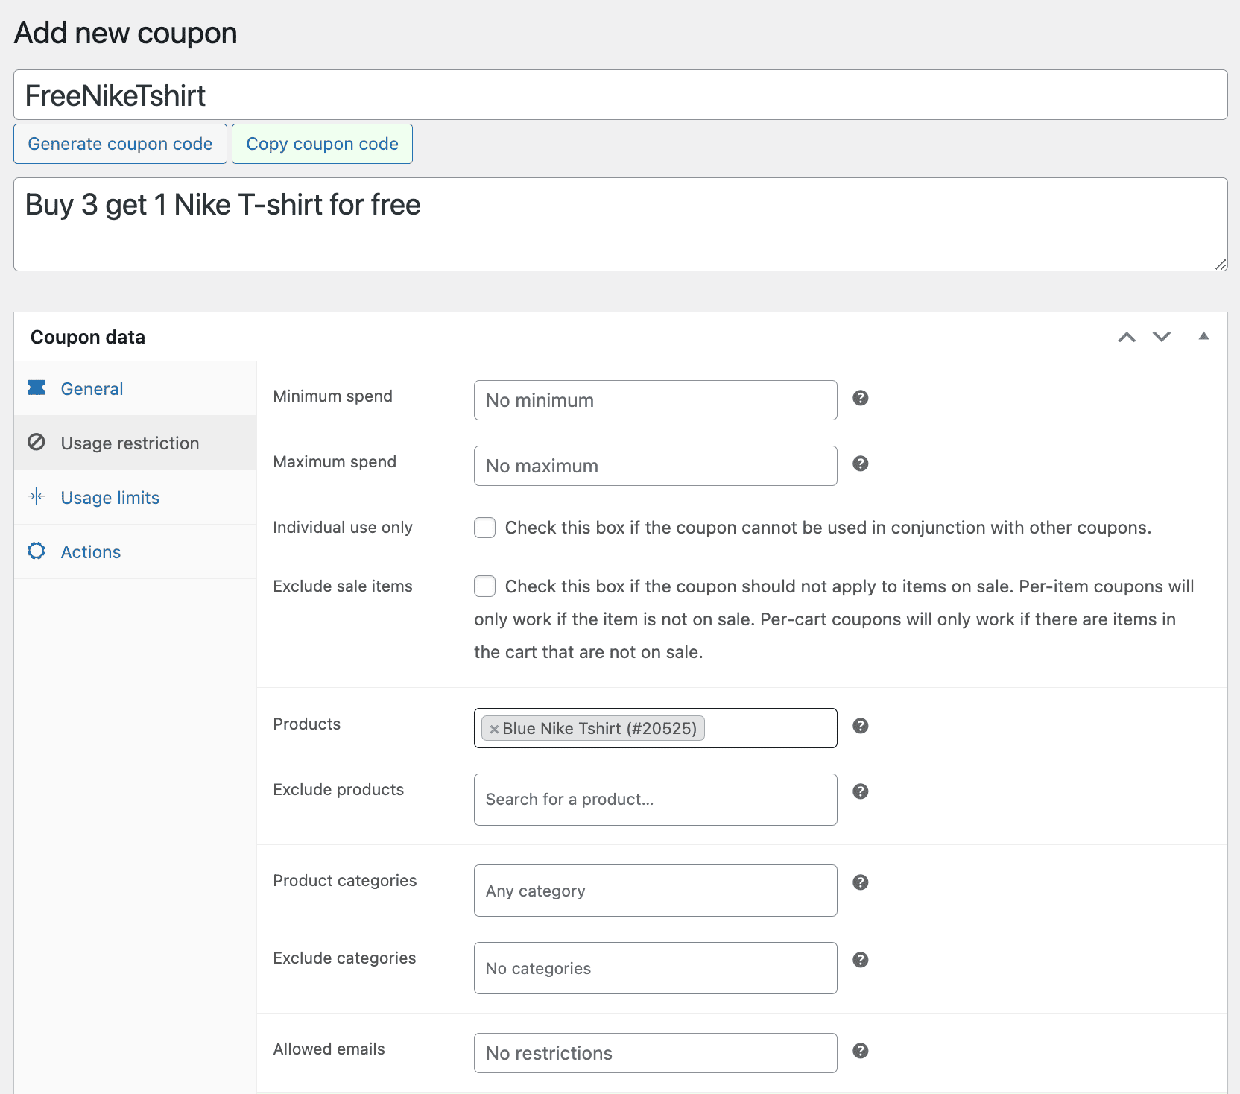1240x1094 pixels.
Task: Open Product categories Any category selector
Action: click(655, 891)
